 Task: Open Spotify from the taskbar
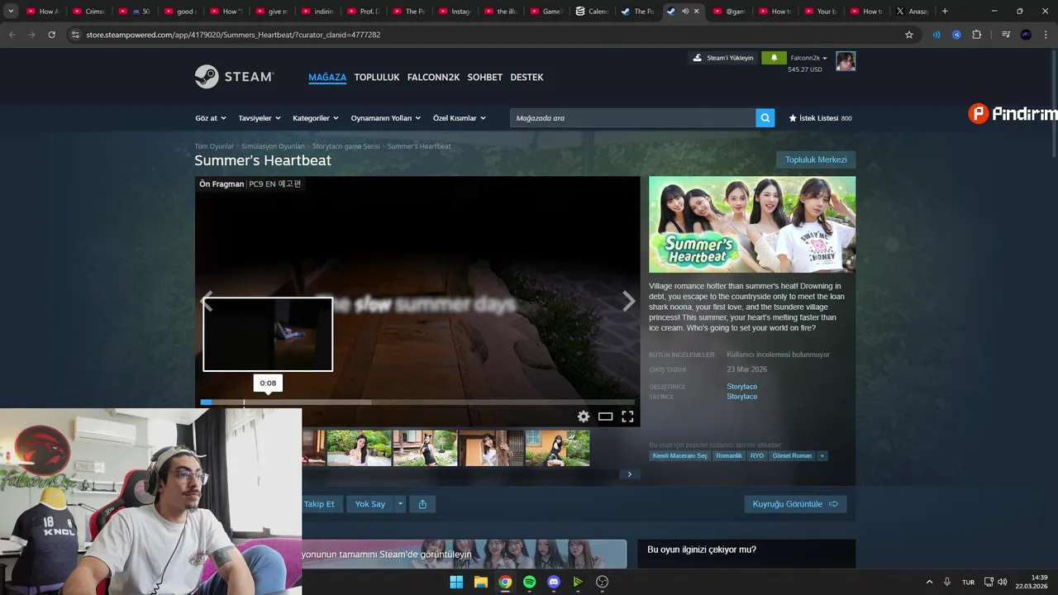click(530, 582)
